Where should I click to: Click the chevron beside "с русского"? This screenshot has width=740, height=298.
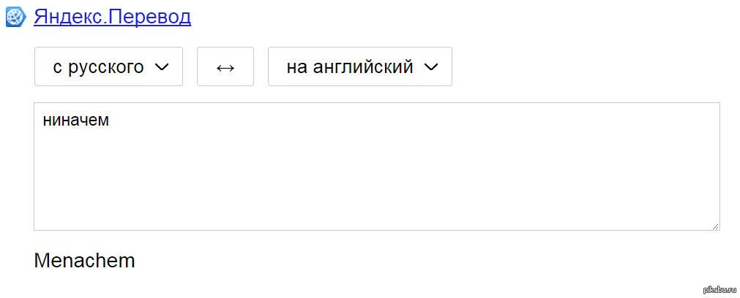162,67
